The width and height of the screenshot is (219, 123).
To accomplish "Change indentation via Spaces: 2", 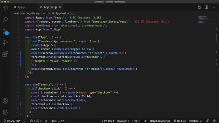I will pyautogui.click(x=123, y=121).
